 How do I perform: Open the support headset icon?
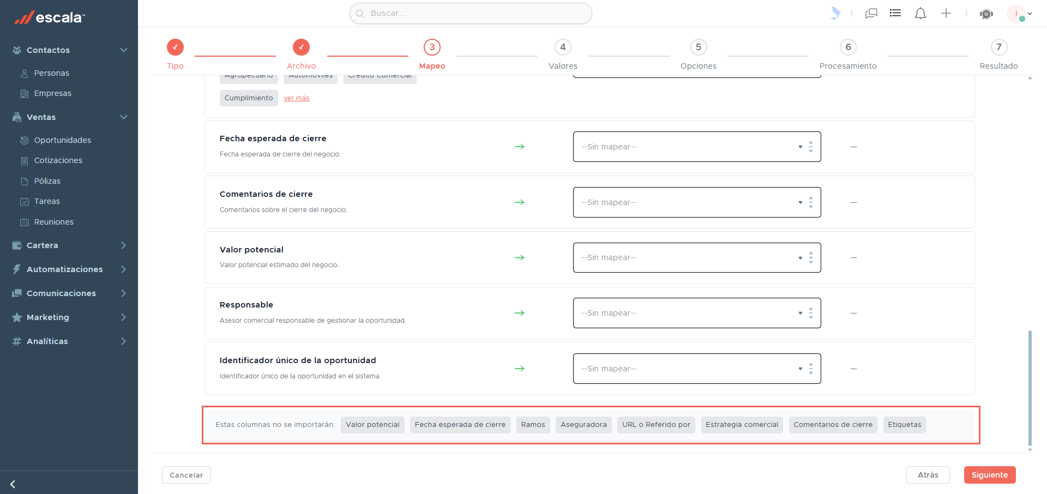pos(986,14)
